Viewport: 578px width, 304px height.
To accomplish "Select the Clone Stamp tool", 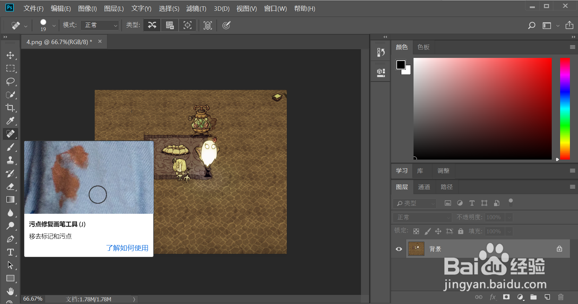I will 10,160.
